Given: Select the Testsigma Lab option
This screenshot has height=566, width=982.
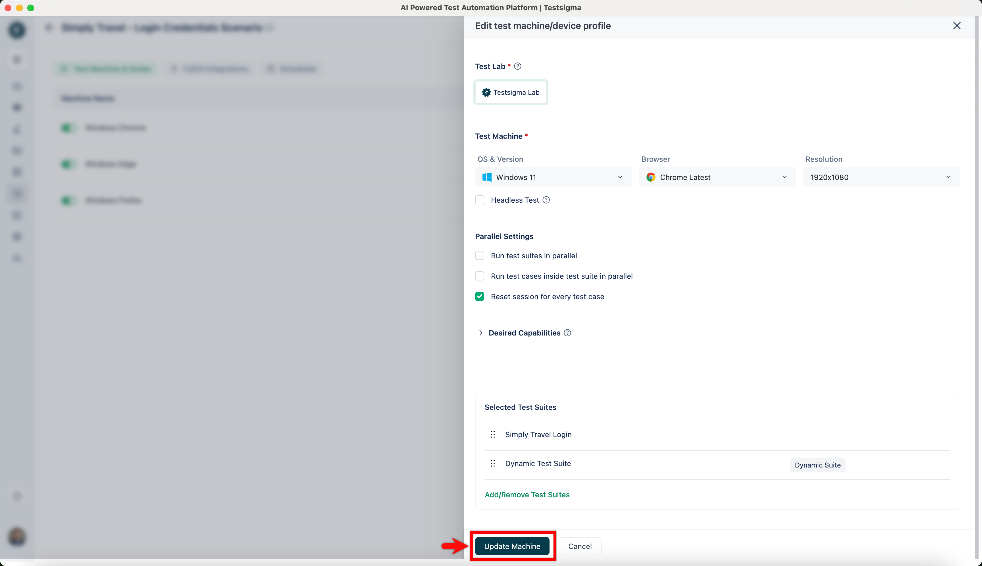Looking at the screenshot, I should 510,93.
